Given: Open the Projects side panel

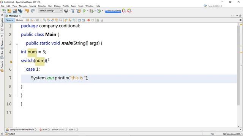Looking at the screenshot, I should [x=2, y=66].
